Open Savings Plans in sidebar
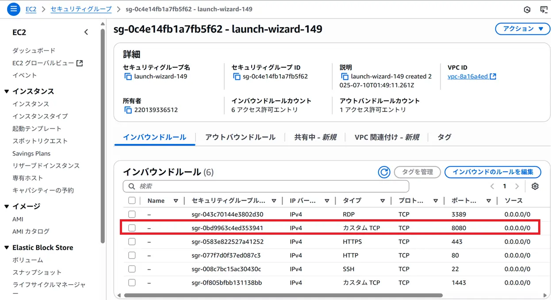Screen dimensions: 551x300 (31, 154)
